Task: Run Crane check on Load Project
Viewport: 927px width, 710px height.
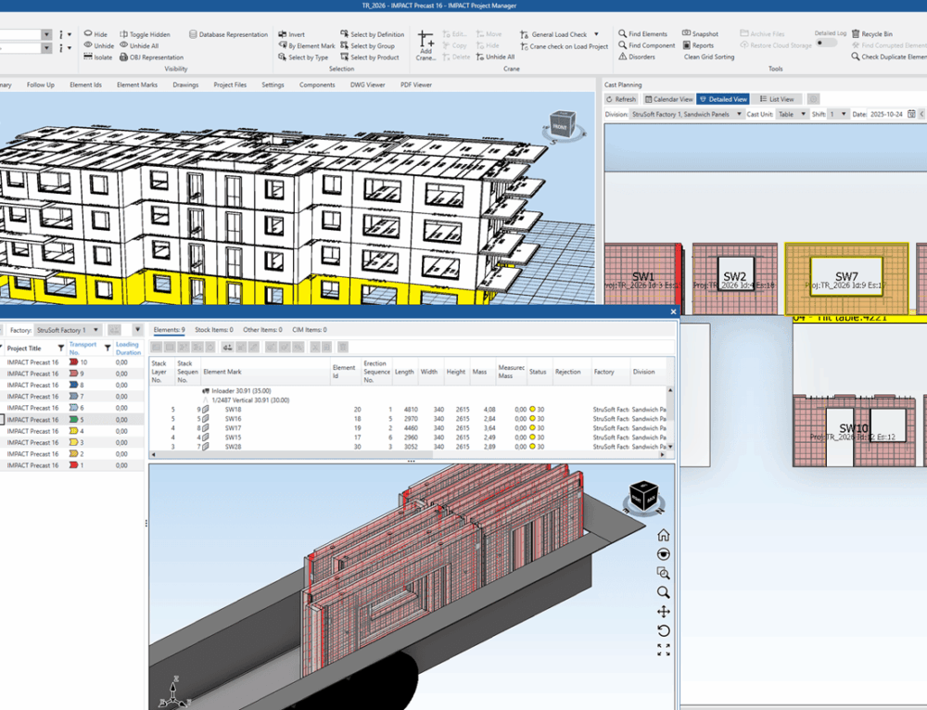Action: 564,46
